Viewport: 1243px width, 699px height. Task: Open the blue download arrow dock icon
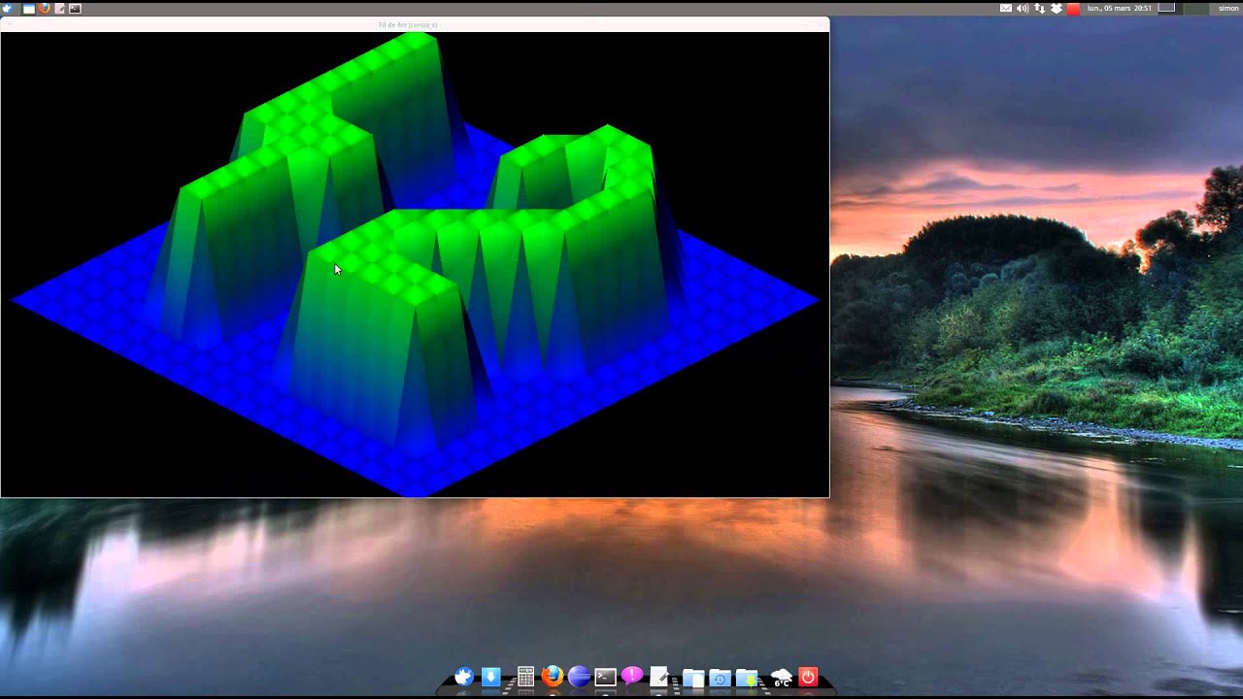490,677
